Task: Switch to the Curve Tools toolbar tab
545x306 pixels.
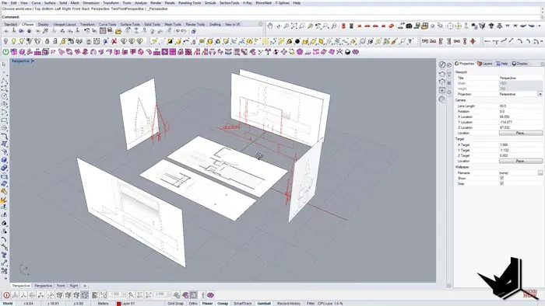Action: point(107,25)
